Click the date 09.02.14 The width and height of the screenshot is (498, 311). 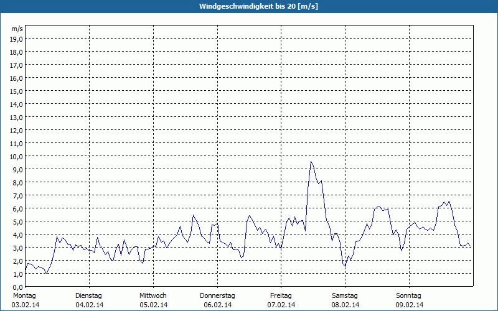pyautogui.click(x=409, y=305)
